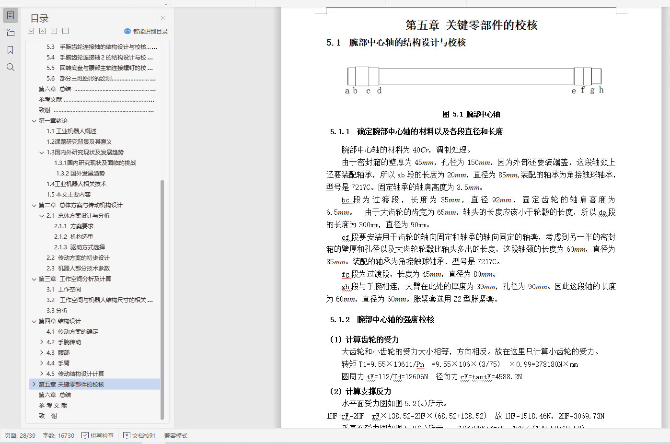The width and height of the screenshot is (670, 444).
Task: Click TOC line 5.4 手腕齿轮连接轴 2
Action: pos(100,58)
